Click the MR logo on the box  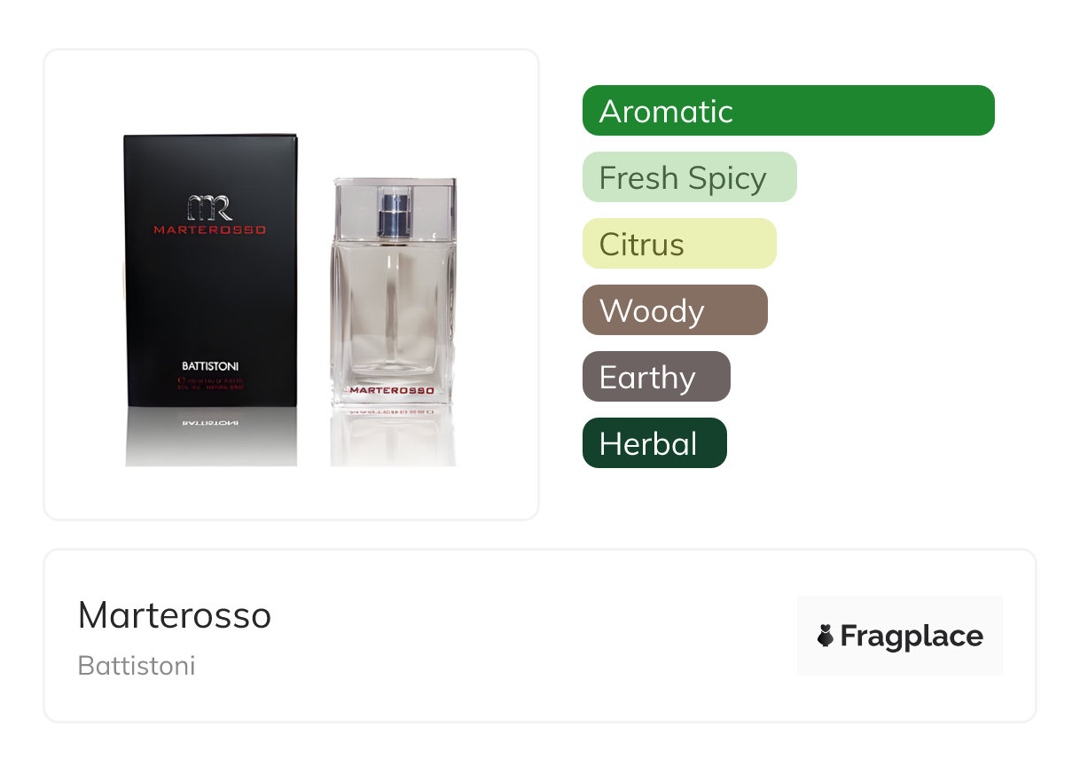point(210,207)
